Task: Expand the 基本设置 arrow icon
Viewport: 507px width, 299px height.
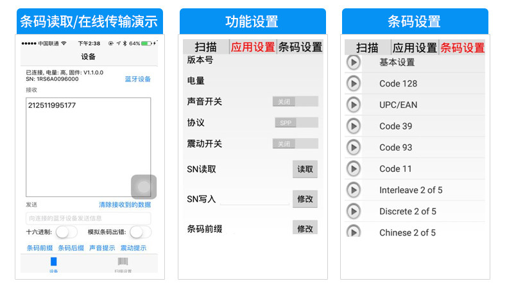Action: pyautogui.click(x=353, y=62)
